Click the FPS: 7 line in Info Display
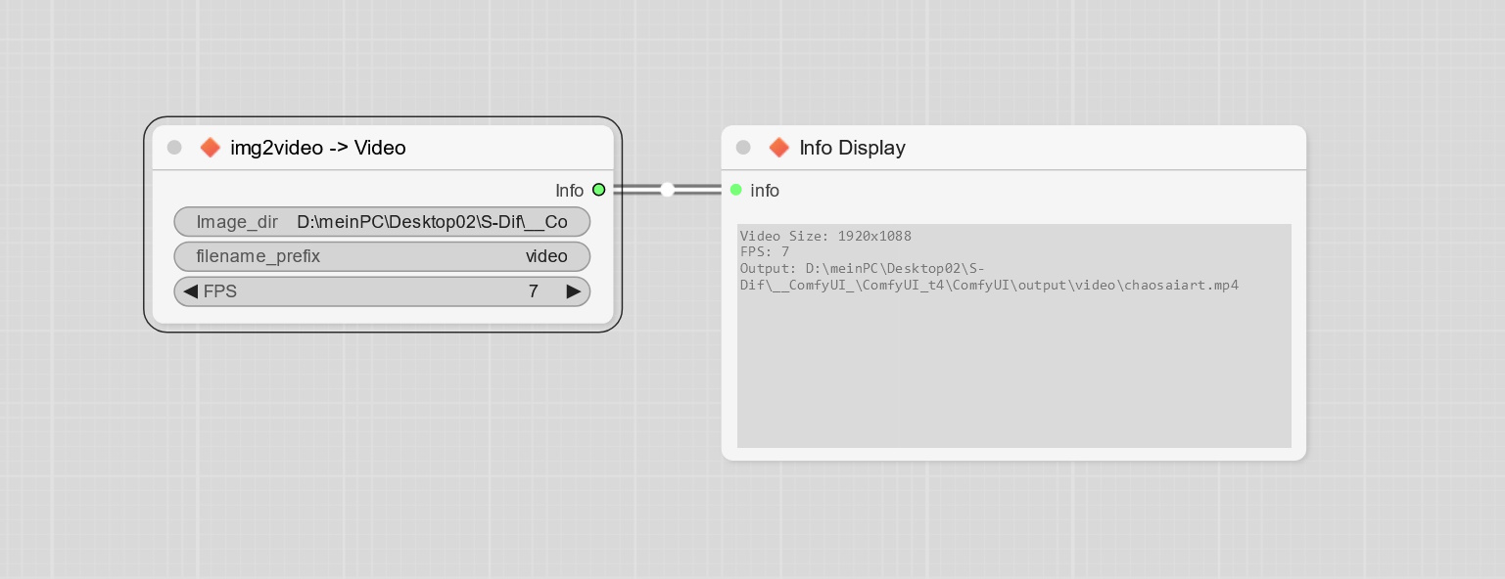Screen dimensions: 1505x579 765,251
